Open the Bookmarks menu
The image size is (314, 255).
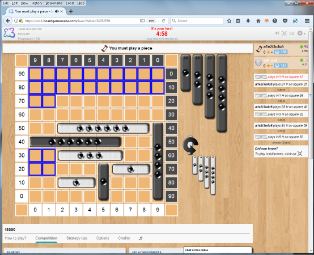click(54, 3)
